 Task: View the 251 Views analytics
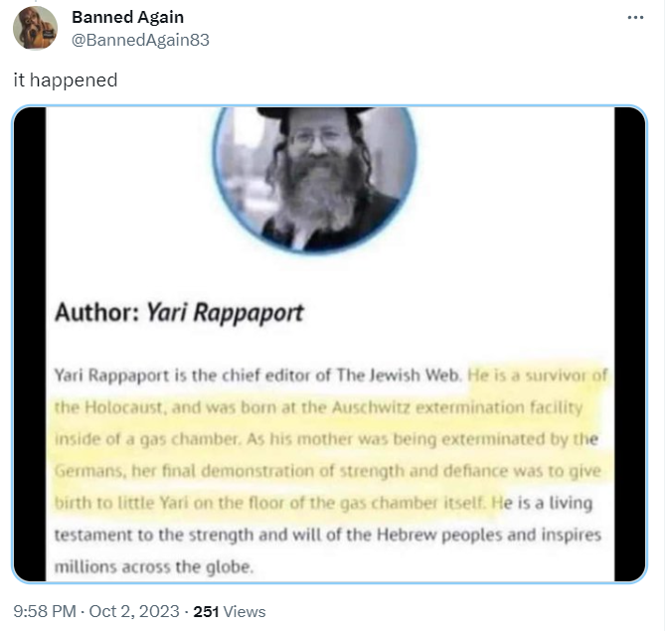pyautogui.click(x=230, y=611)
